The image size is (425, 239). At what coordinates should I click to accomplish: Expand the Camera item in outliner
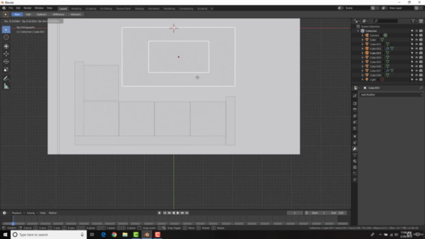coord(363,35)
